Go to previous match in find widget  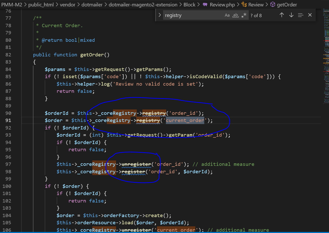(x=282, y=15)
